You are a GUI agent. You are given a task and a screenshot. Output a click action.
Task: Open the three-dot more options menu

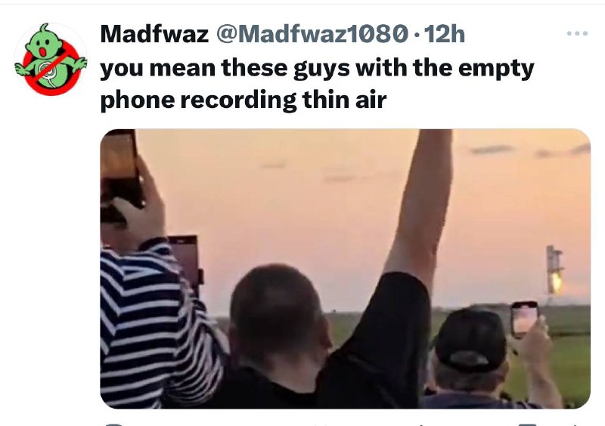point(577,33)
